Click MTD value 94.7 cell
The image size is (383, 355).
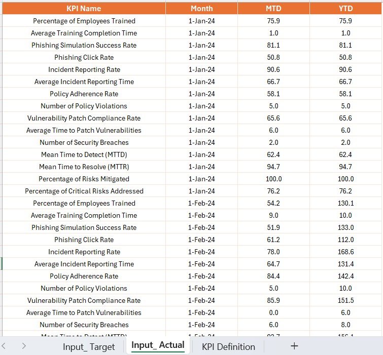[x=273, y=167]
